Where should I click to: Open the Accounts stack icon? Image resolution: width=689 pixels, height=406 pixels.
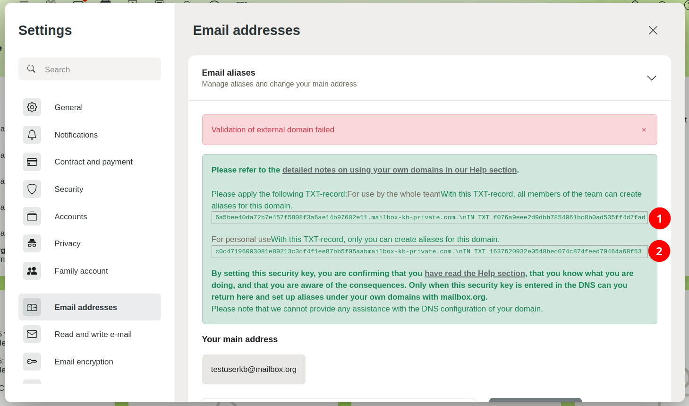click(x=32, y=216)
